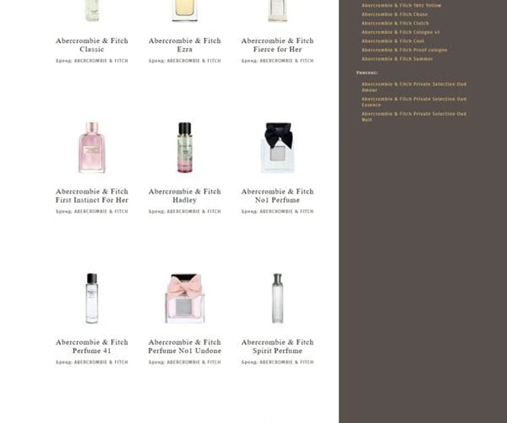
Task: Open the Perfume 41 bottle image
Action: coord(92,298)
